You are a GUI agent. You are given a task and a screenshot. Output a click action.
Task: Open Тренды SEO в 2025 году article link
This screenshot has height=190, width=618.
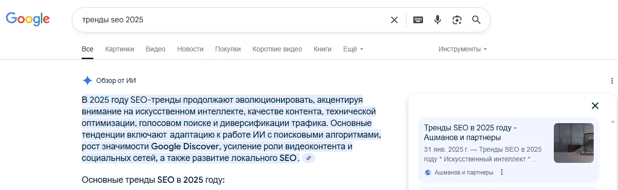pyautogui.click(x=470, y=132)
